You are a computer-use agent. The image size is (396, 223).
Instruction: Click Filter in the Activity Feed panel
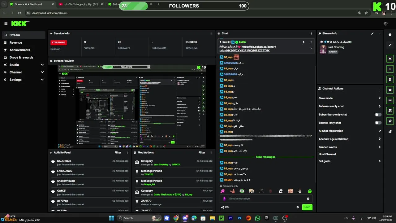(x=118, y=152)
